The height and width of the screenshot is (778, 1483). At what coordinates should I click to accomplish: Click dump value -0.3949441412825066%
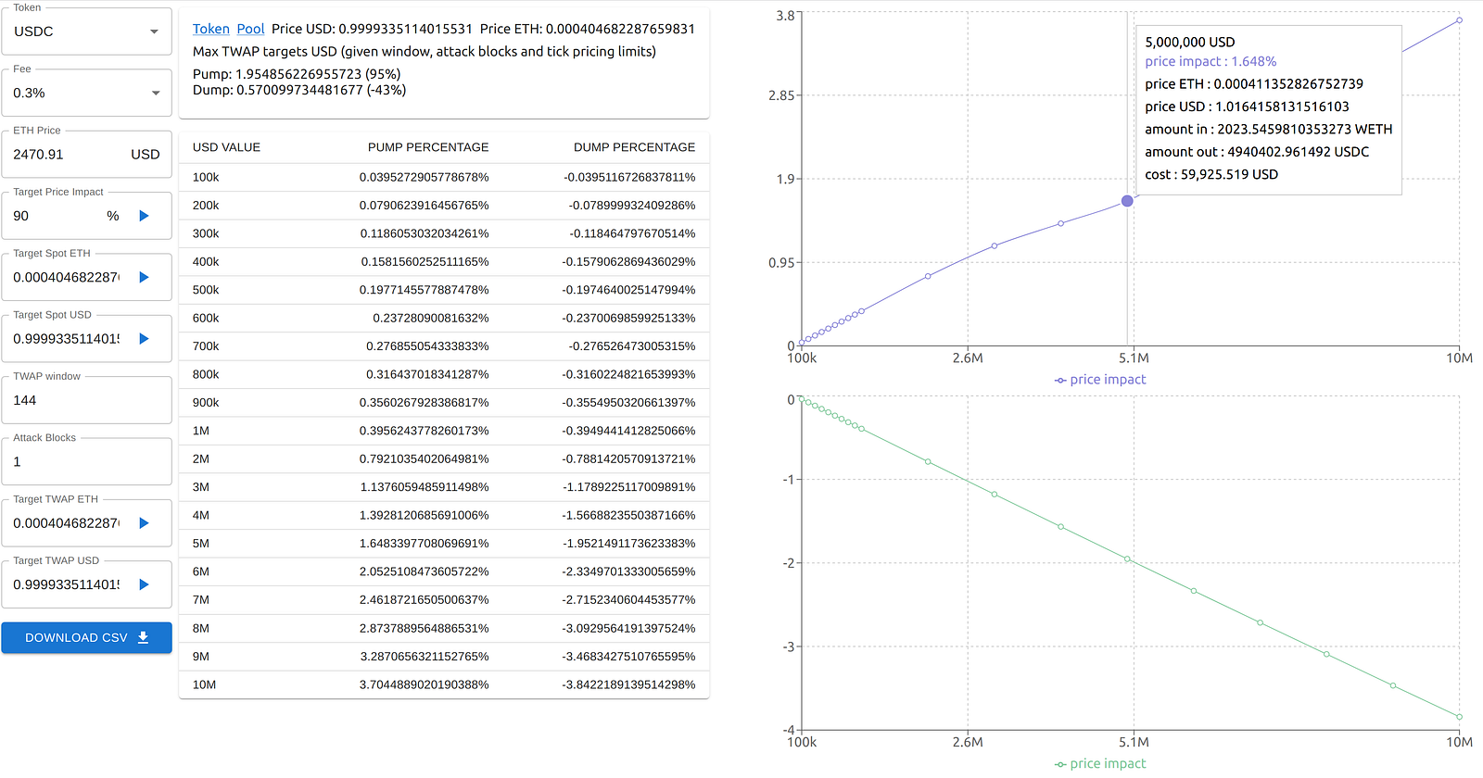(629, 431)
